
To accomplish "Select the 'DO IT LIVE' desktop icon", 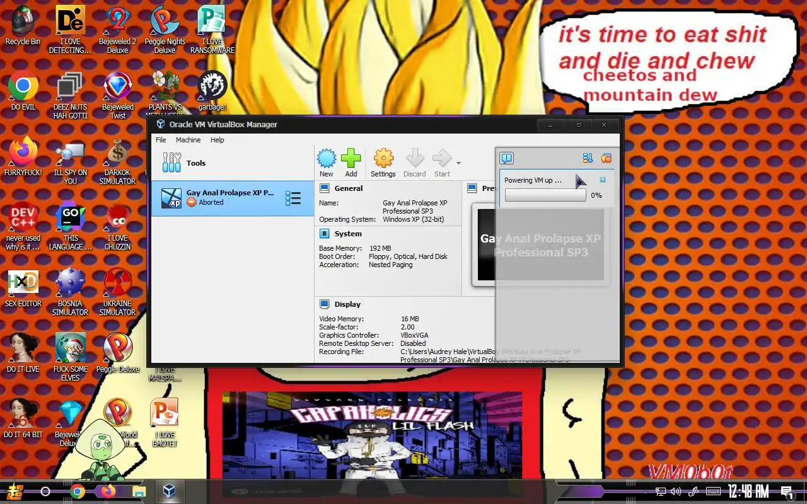I will click(x=23, y=353).
